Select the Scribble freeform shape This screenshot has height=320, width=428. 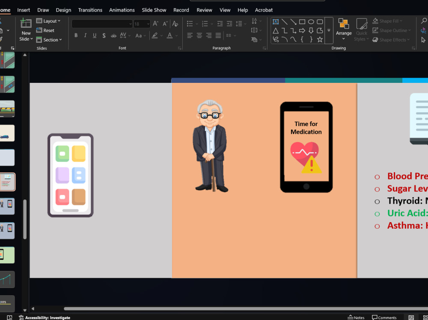click(276, 40)
